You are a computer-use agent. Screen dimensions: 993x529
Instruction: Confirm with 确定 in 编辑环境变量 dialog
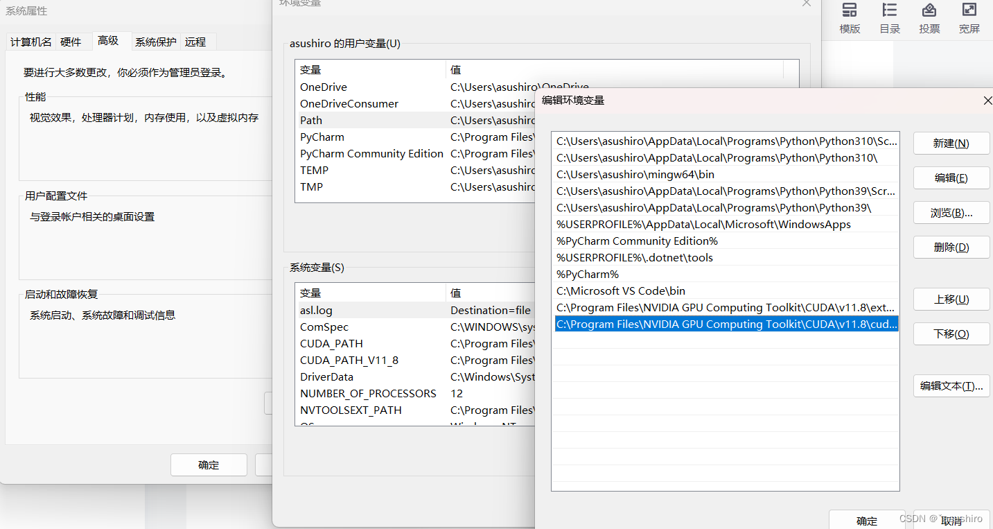pos(867,521)
